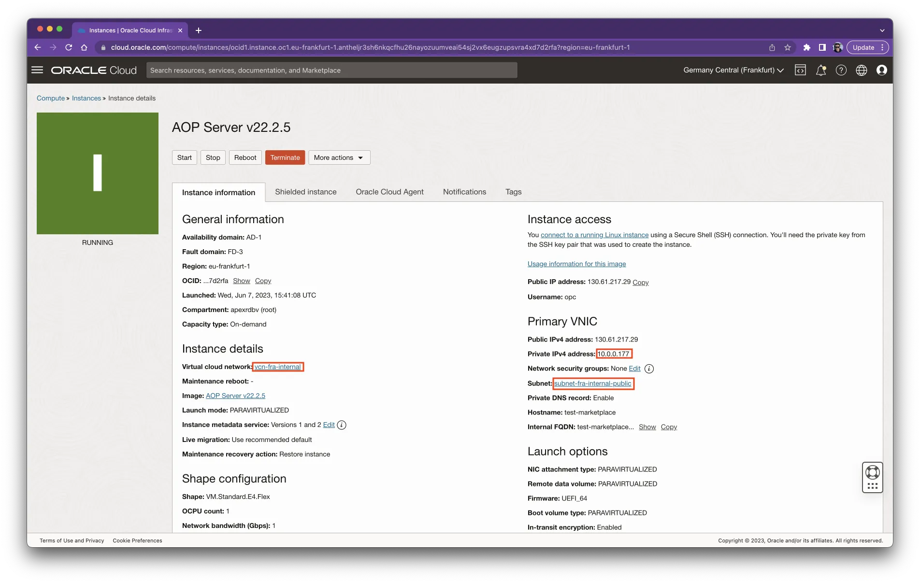Click the browser profile picture icon
Screen dimensions: 920x583
coord(837,47)
